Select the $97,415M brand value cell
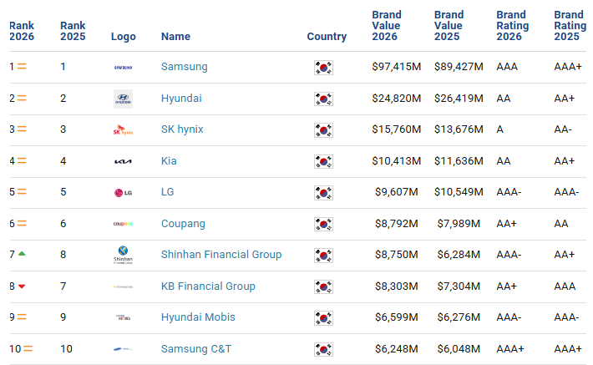593x365 pixels. [x=397, y=67]
